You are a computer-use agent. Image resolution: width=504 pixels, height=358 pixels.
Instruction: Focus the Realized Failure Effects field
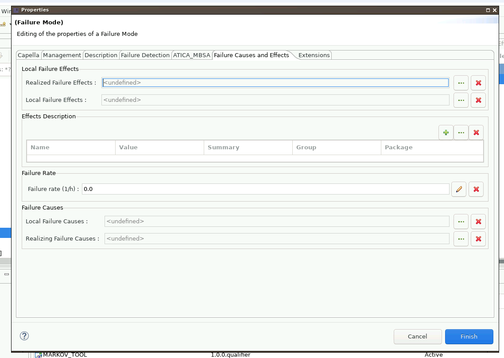275,83
